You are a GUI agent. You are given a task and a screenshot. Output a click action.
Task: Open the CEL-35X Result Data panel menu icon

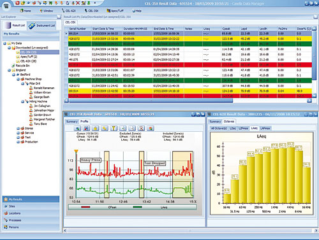point(66,115)
